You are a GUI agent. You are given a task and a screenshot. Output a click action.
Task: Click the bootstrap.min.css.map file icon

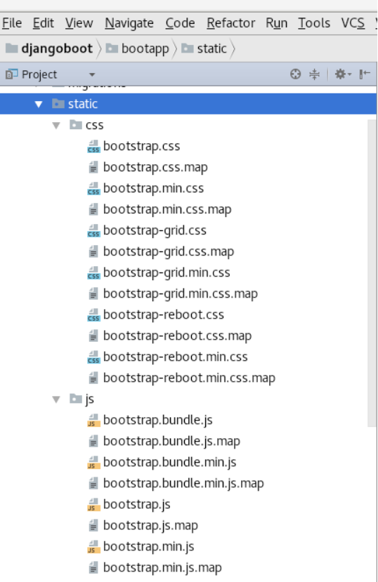point(93,210)
